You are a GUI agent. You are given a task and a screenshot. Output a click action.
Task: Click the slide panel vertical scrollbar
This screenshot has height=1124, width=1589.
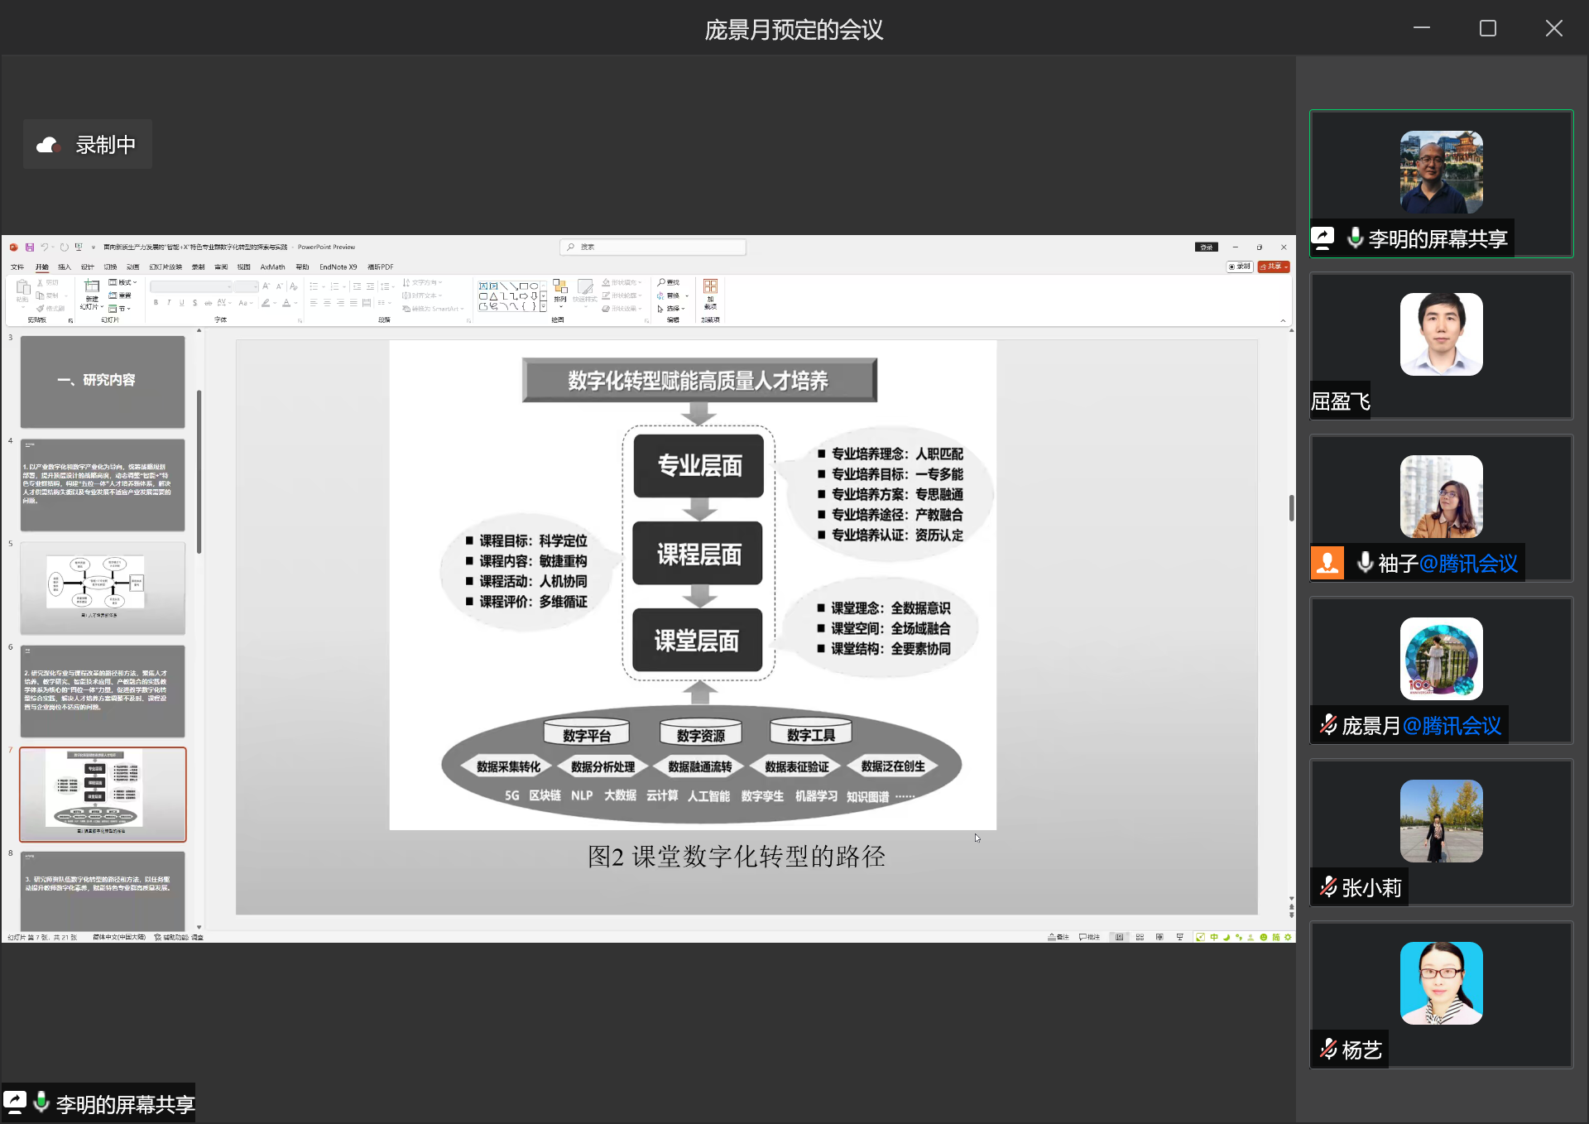tap(199, 472)
